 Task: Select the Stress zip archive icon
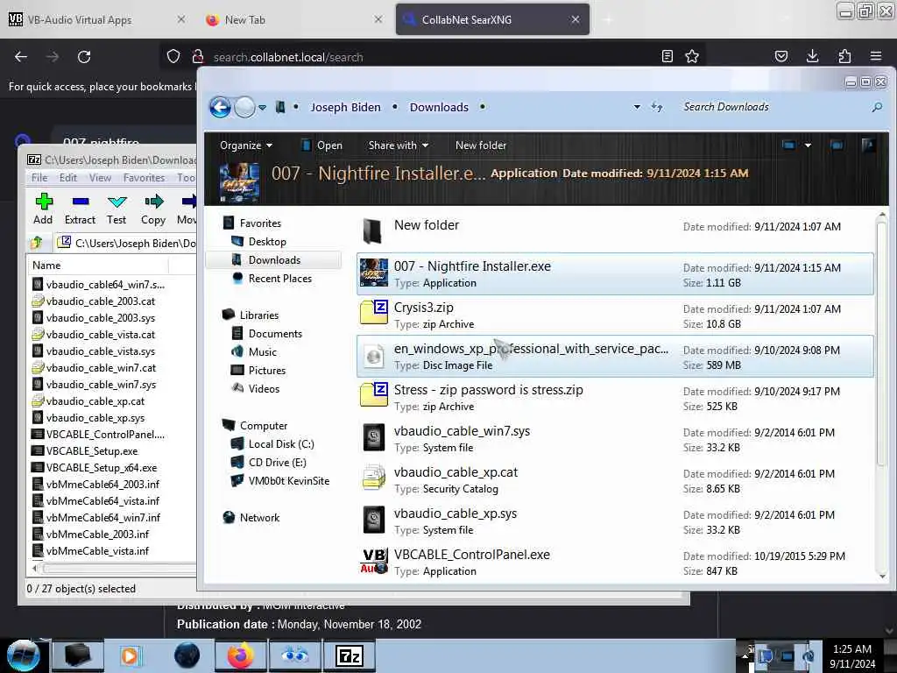point(373,395)
